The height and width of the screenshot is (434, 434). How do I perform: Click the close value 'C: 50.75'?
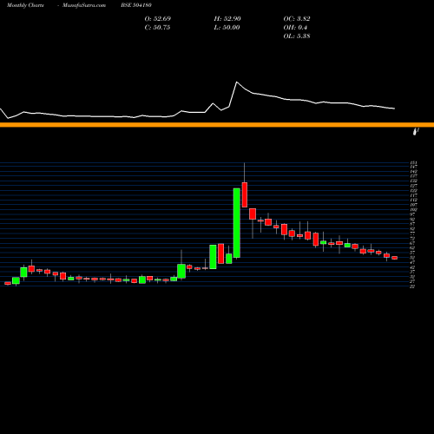(157, 27)
